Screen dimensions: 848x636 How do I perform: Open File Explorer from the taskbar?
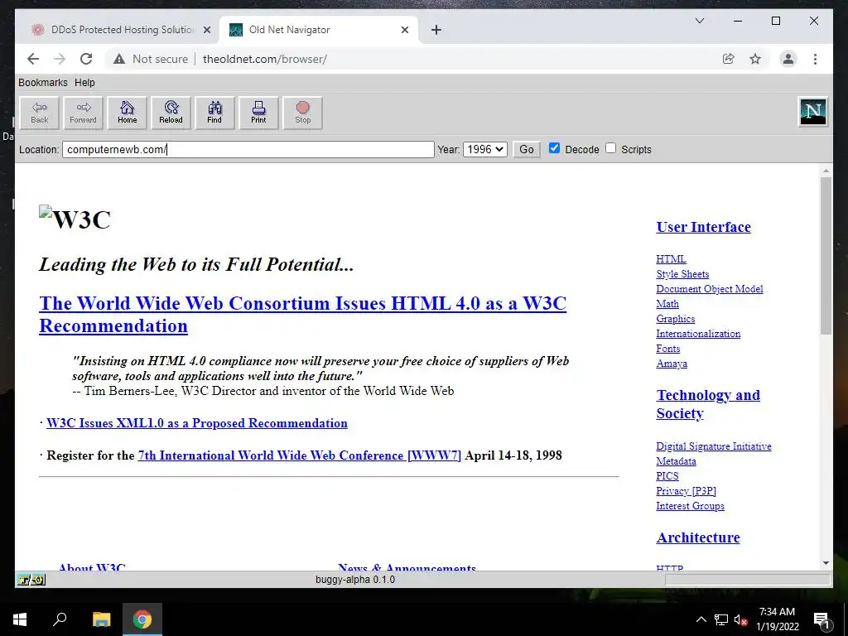101,619
